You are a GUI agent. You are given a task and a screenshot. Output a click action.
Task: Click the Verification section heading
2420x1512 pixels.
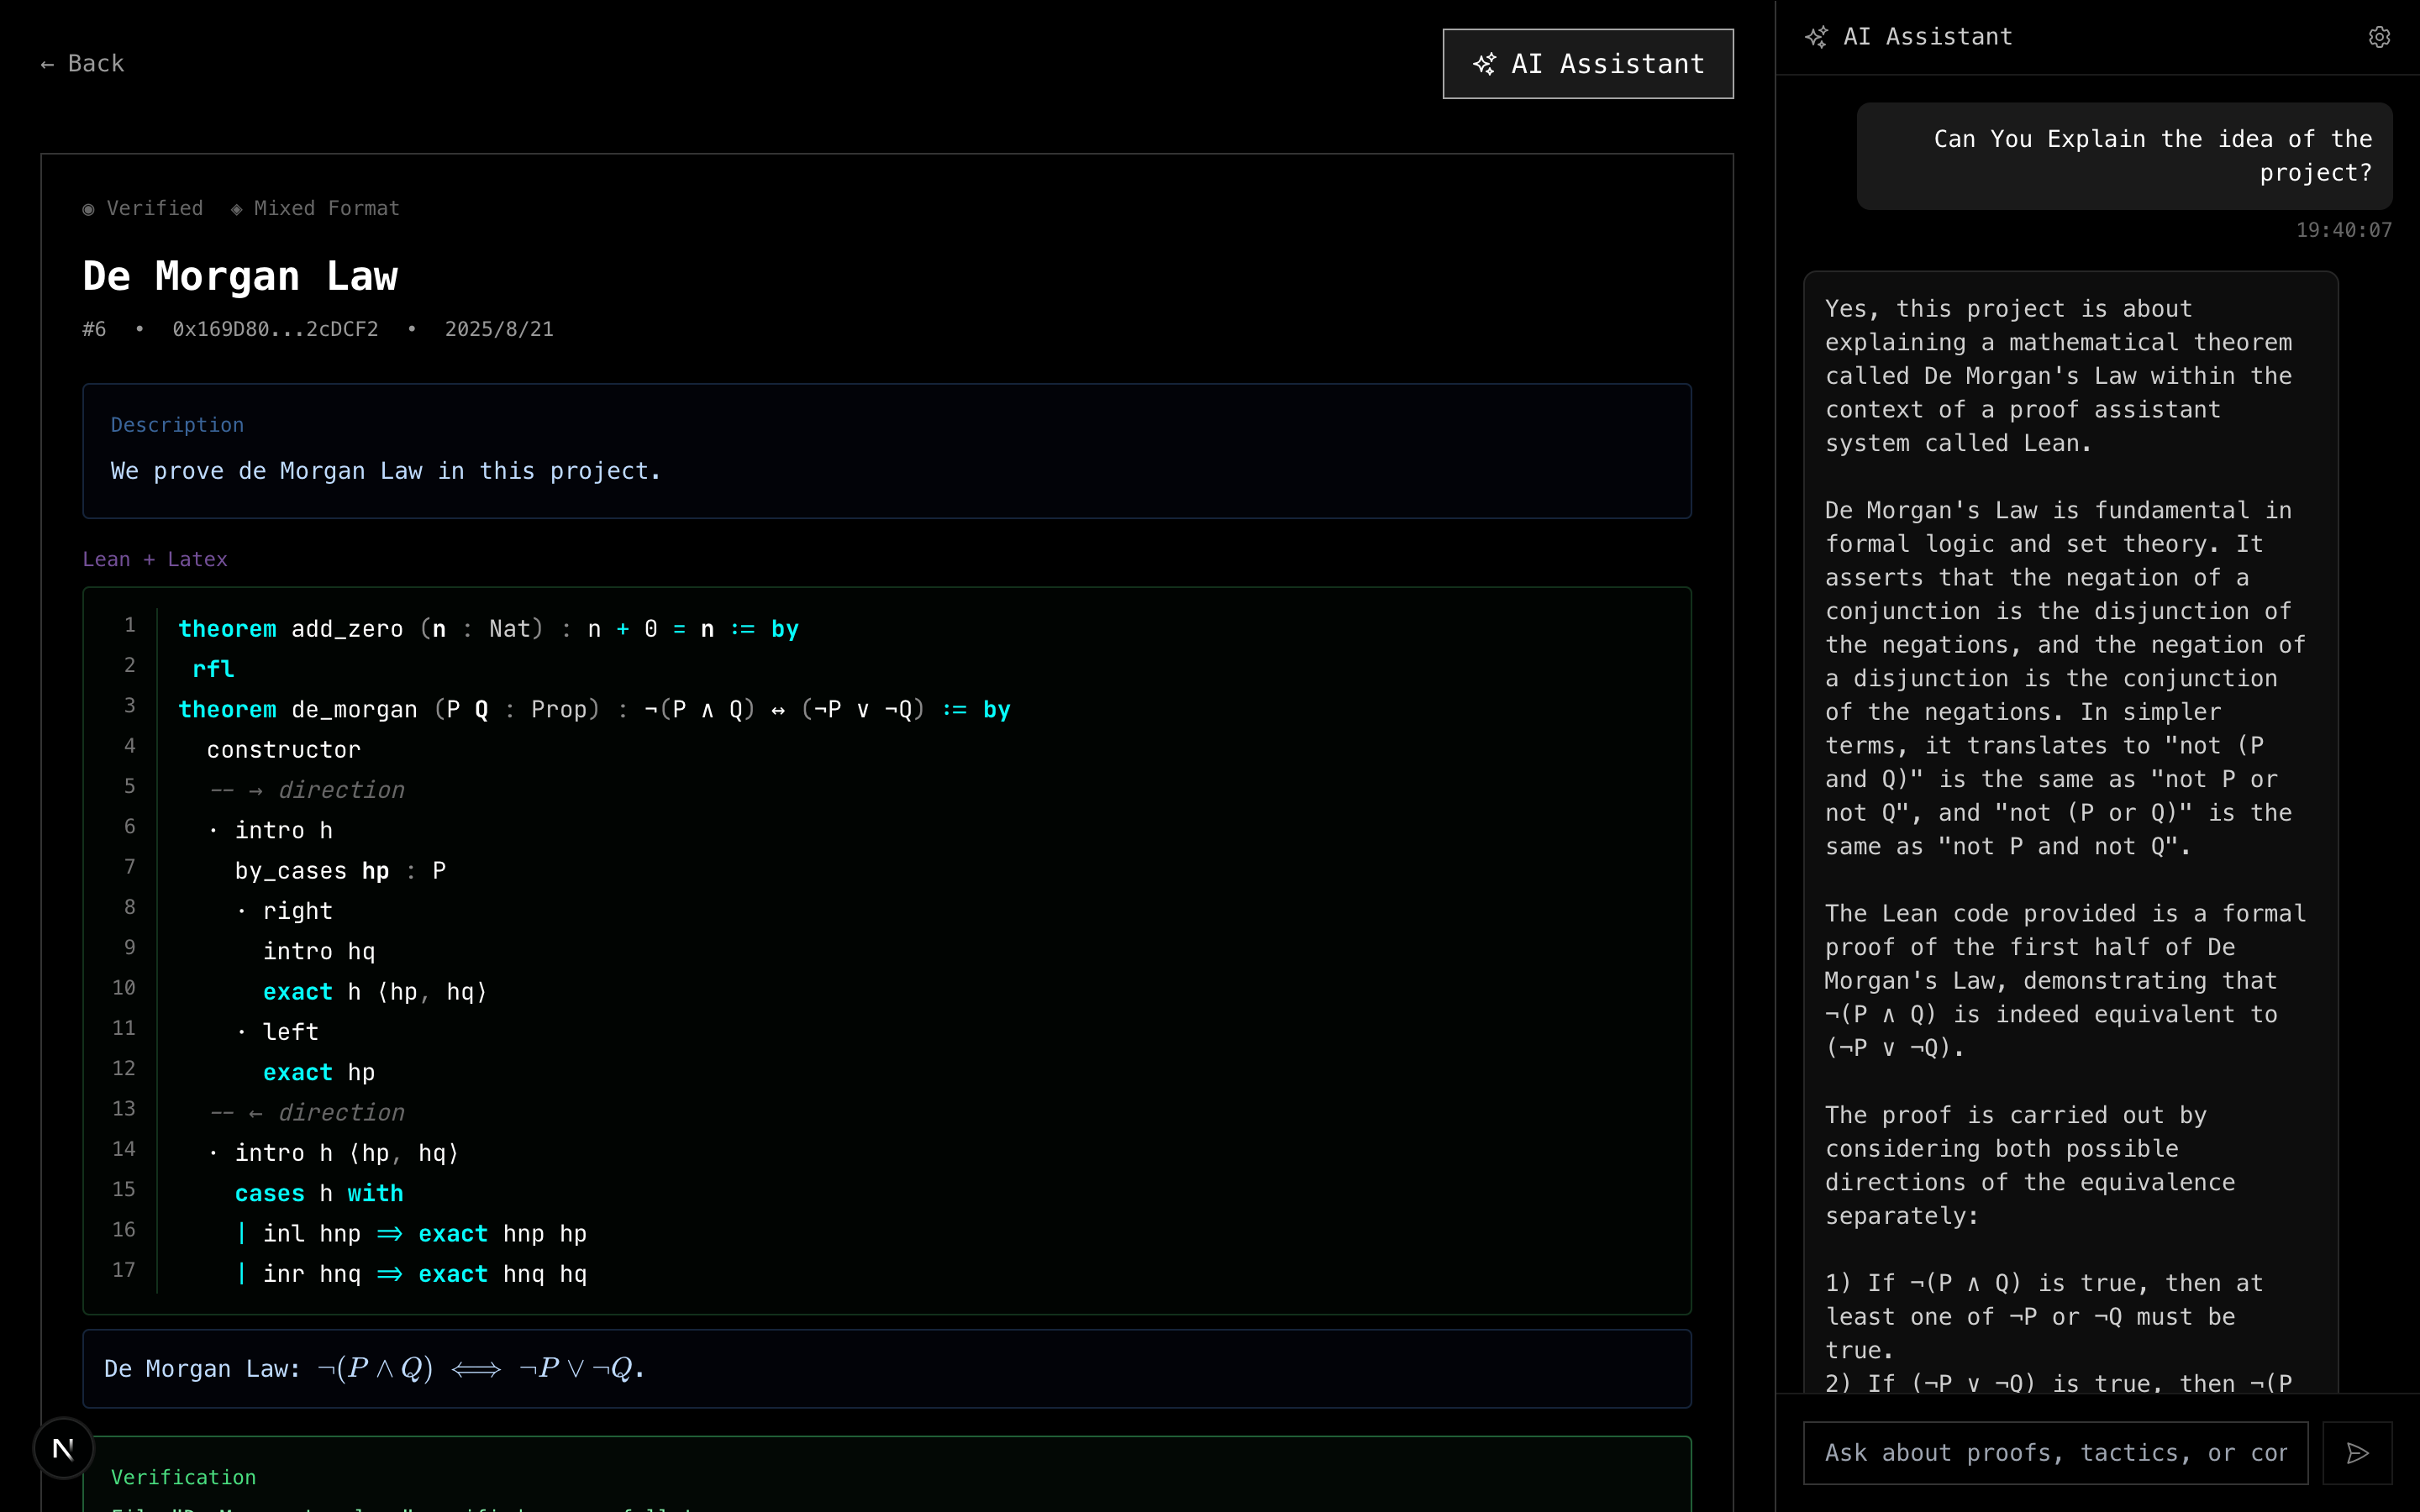[x=183, y=1477]
